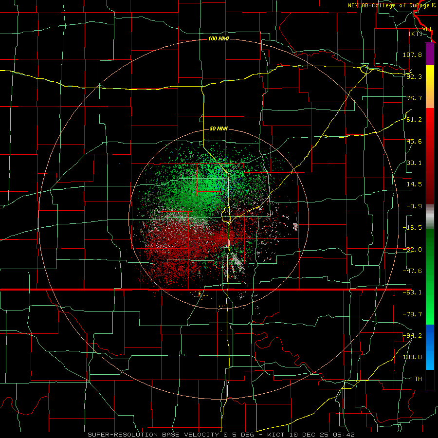The image size is (438, 438).
Task: Select the 76.7 scale value
Action: pos(414,98)
